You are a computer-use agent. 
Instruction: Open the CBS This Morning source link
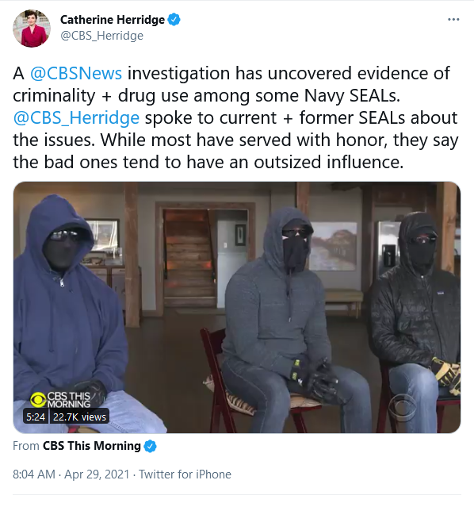tap(92, 446)
